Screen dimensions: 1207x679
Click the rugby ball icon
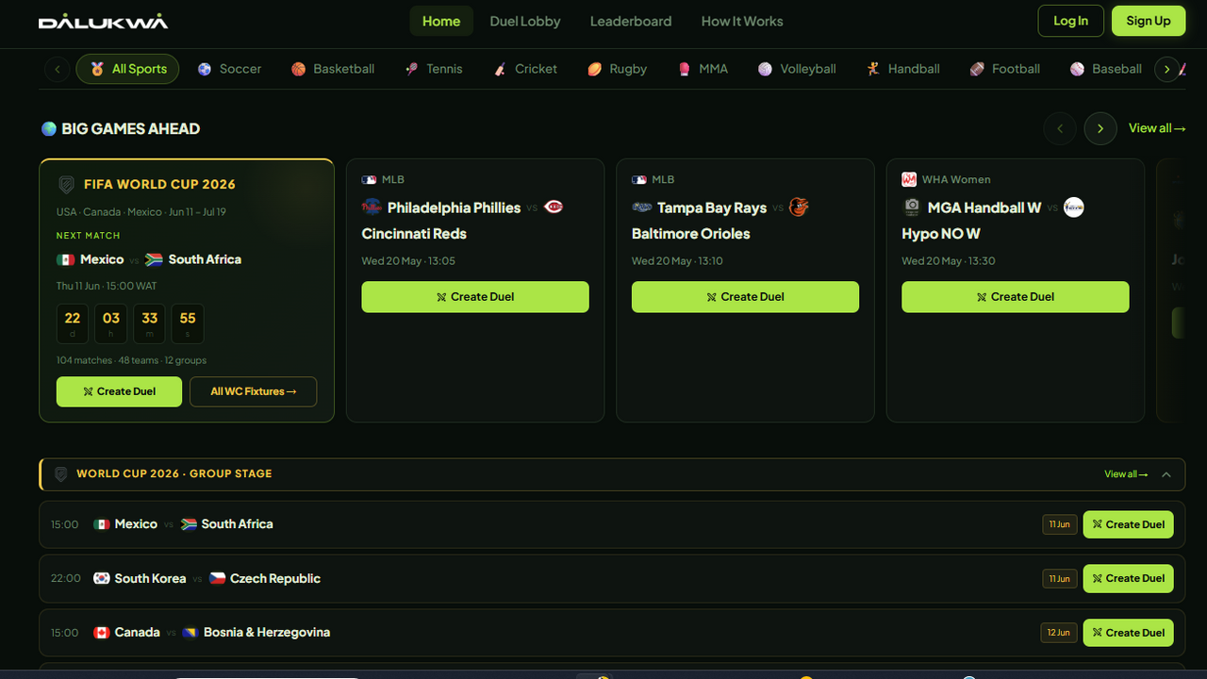595,69
